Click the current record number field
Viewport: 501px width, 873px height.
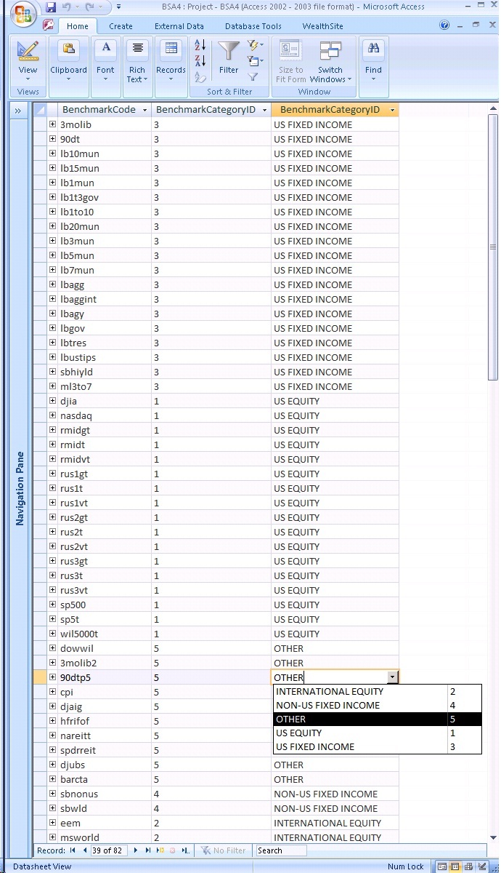[x=109, y=850]
